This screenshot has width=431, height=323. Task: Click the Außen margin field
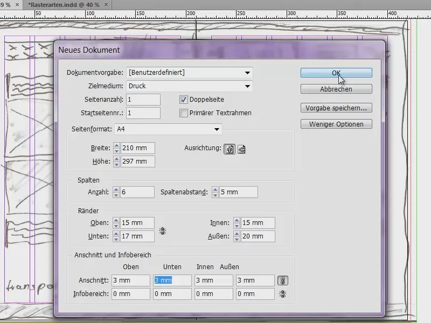pos(258,236)
